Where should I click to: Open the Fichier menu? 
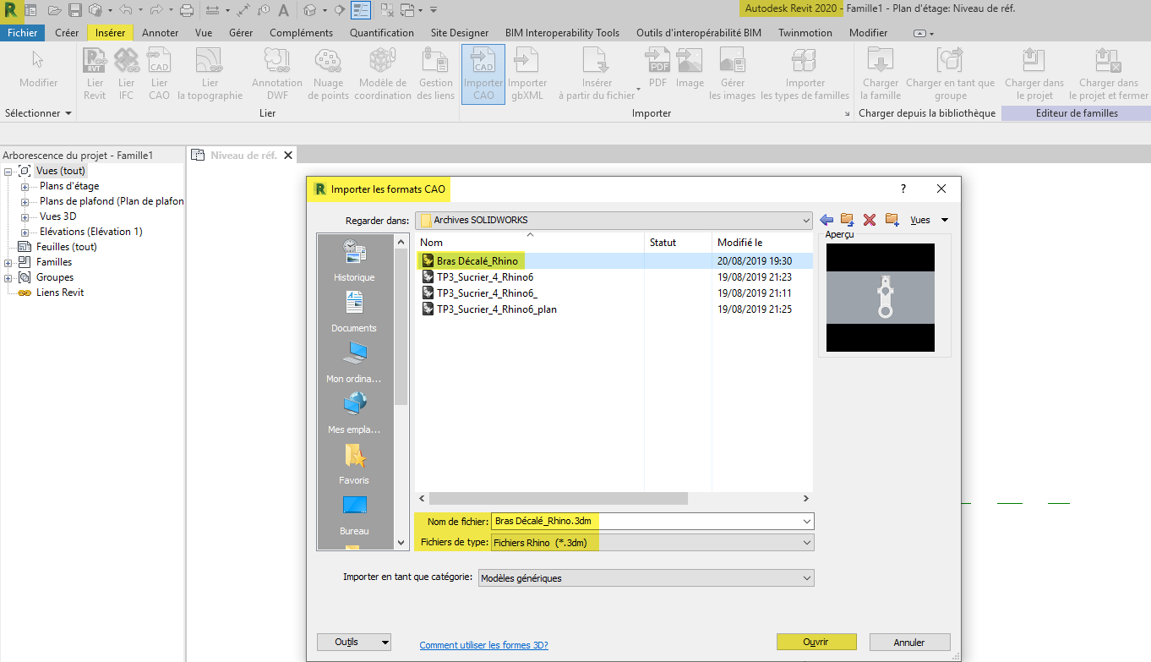point(23,32)
